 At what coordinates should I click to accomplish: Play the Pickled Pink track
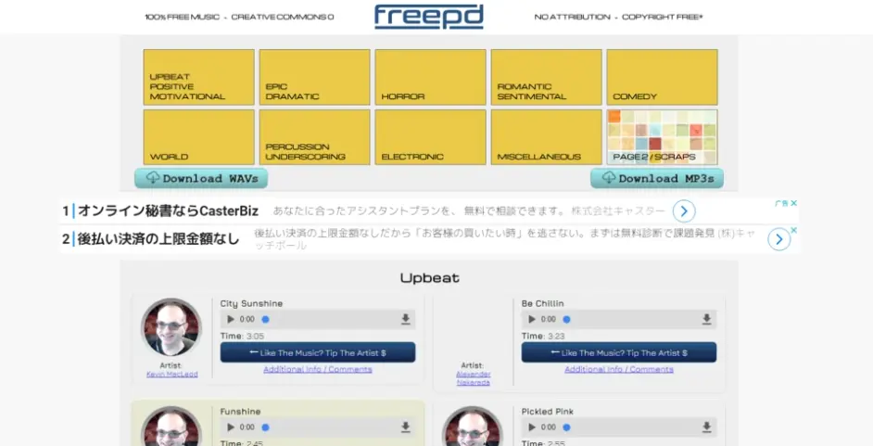532,427
